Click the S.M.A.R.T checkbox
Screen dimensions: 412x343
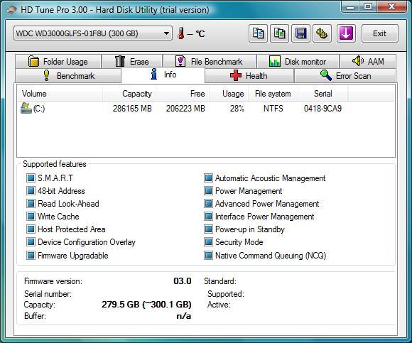[31, 178]
